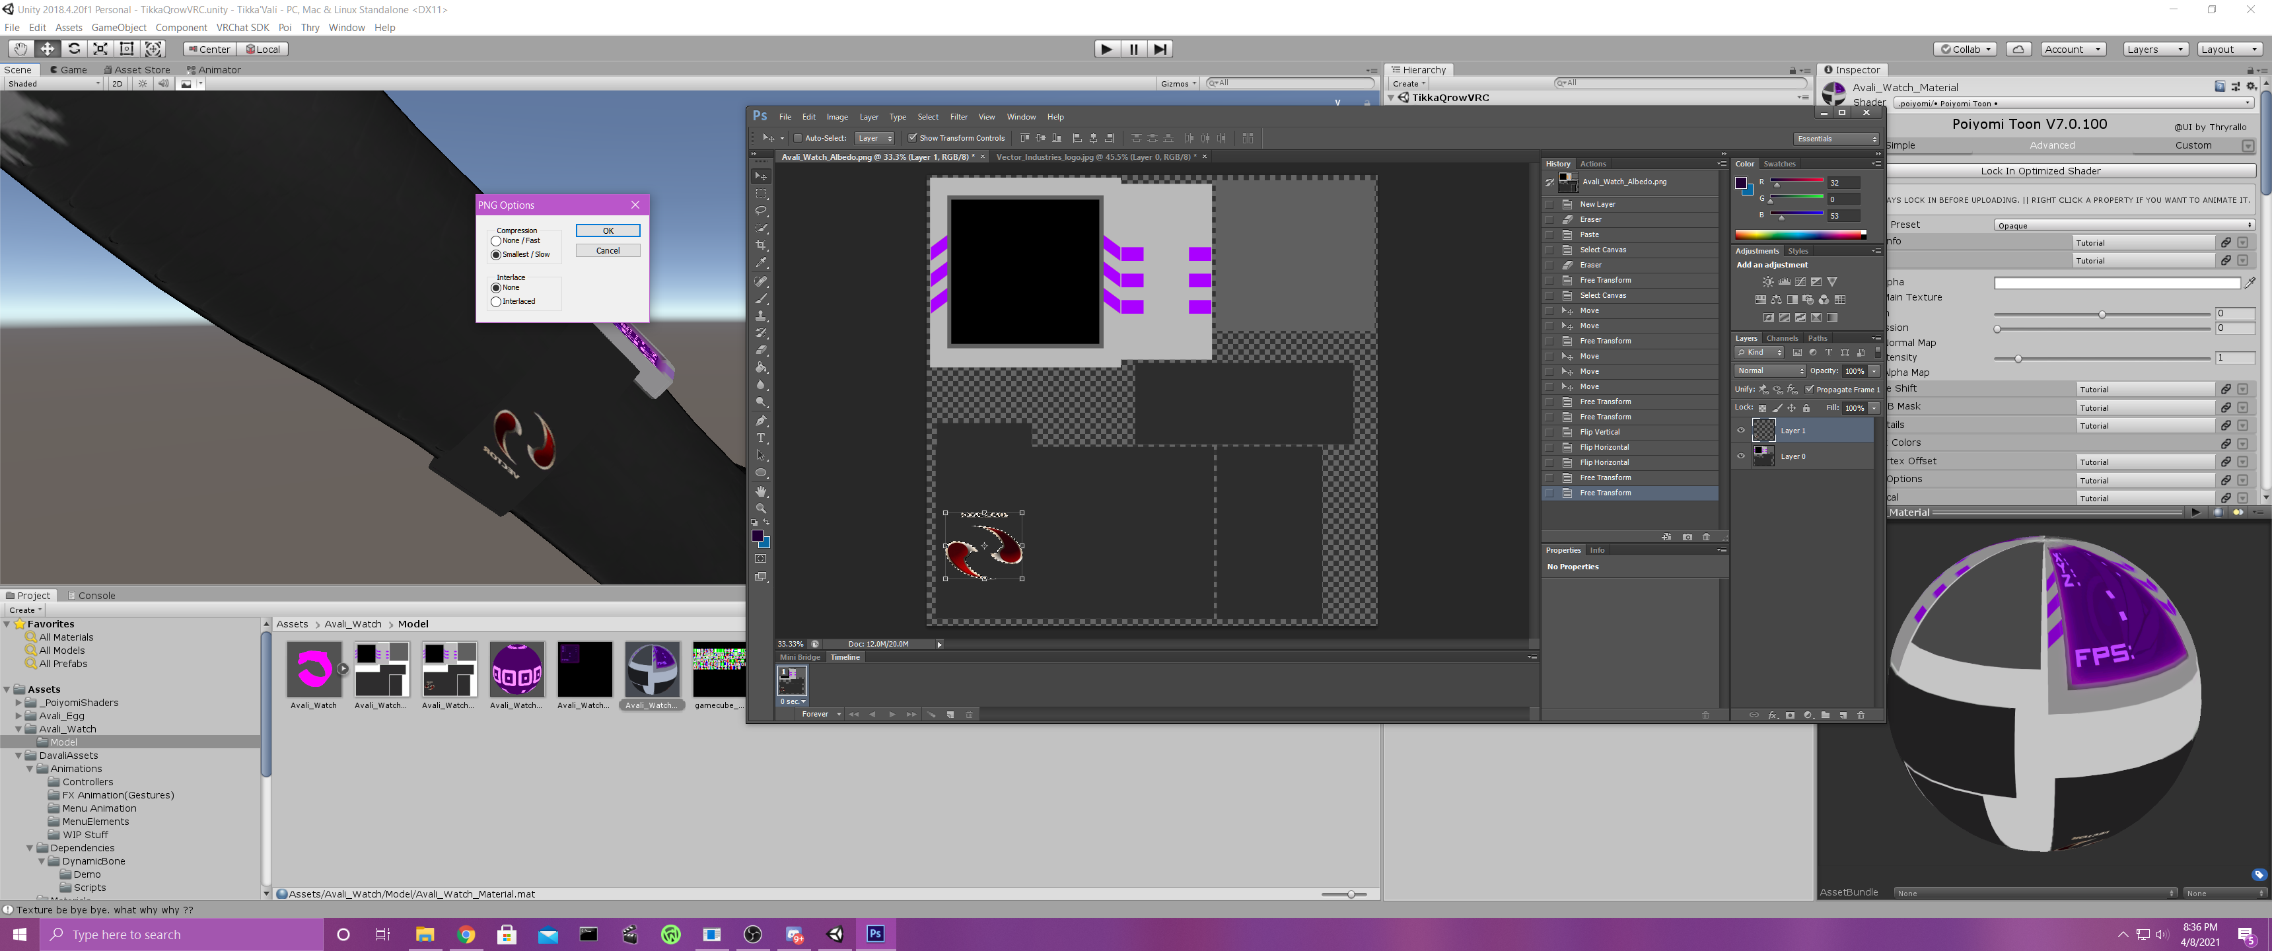Select the Hand tool in Photoshop toolbar
The height and width of the screenshot is (951, 2272).
tap(760, 491)
